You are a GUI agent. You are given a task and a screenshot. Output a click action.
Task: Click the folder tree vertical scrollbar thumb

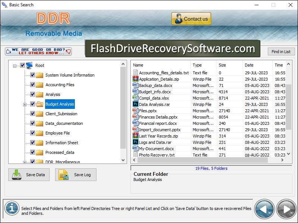click(123, 108)
